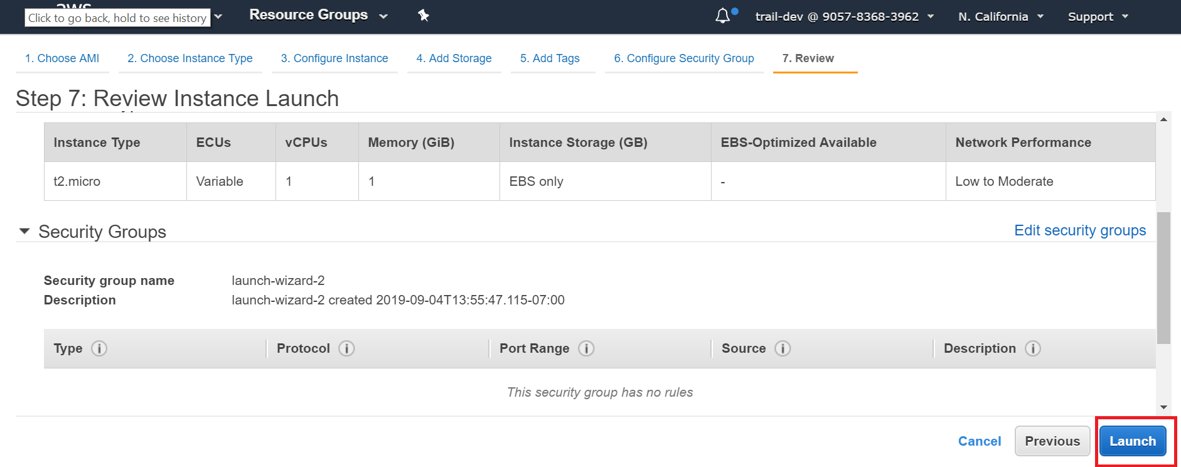Click the notification bell icon
This screenshot has height=467, width=1181.
723,16
